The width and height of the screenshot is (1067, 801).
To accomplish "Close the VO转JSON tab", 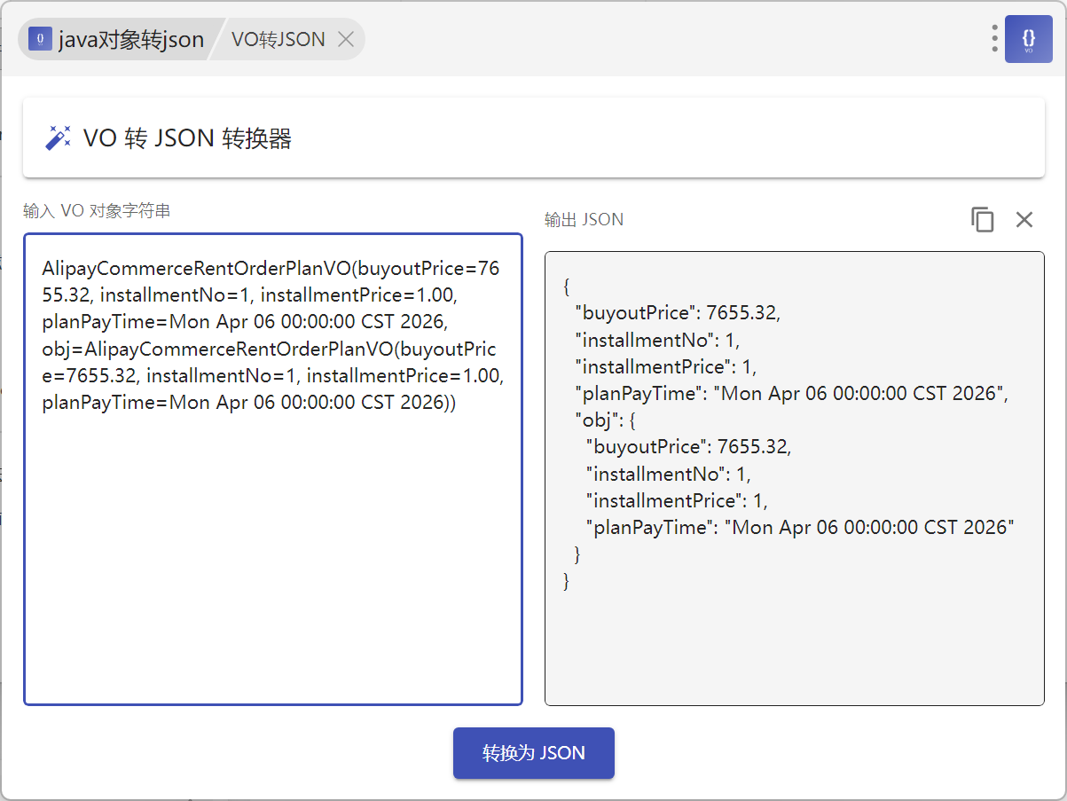I will tap(347, 39).
